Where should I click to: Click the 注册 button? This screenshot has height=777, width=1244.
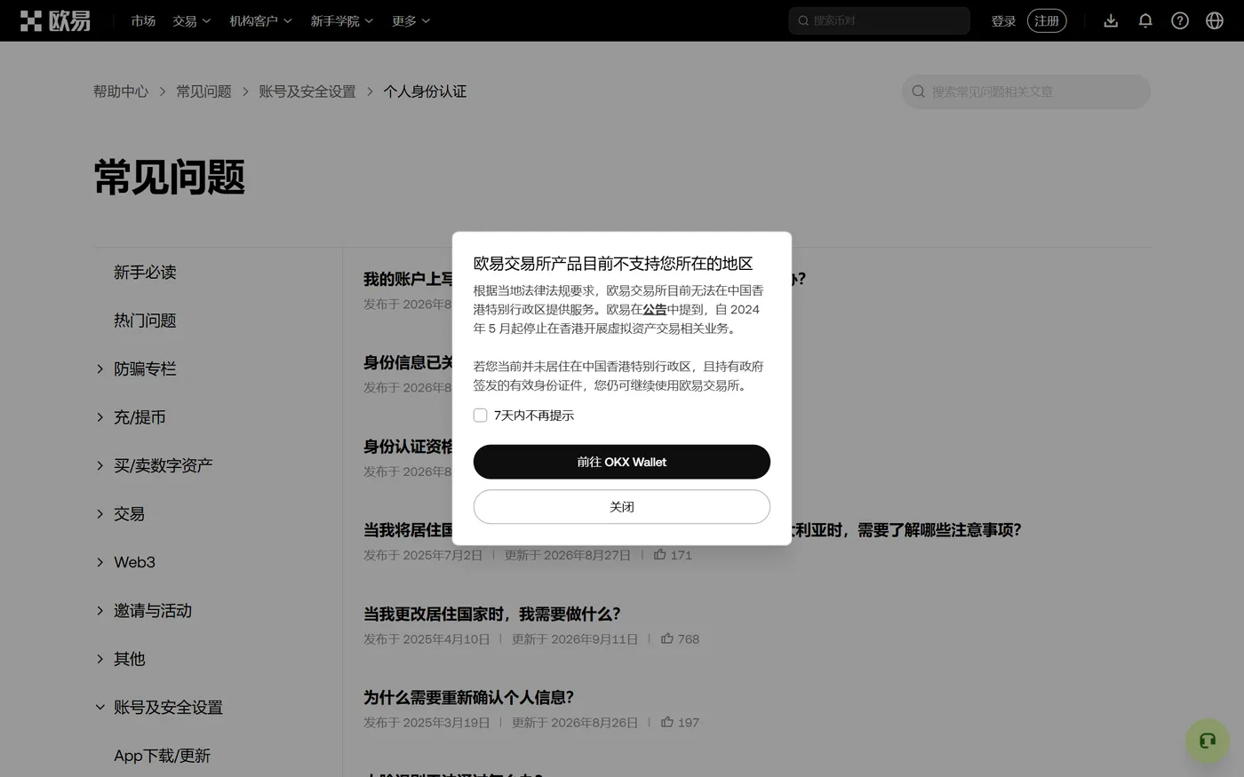(1047, 20)
